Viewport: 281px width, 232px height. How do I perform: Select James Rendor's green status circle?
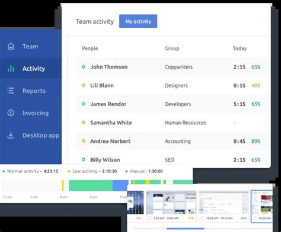click(x=84, y=104)
